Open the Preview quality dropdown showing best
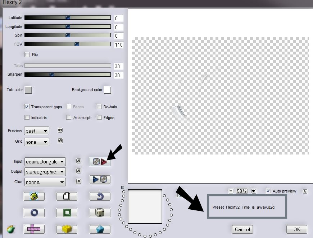The height and width of the screenshot is (238, 313). tap(37, 131)
